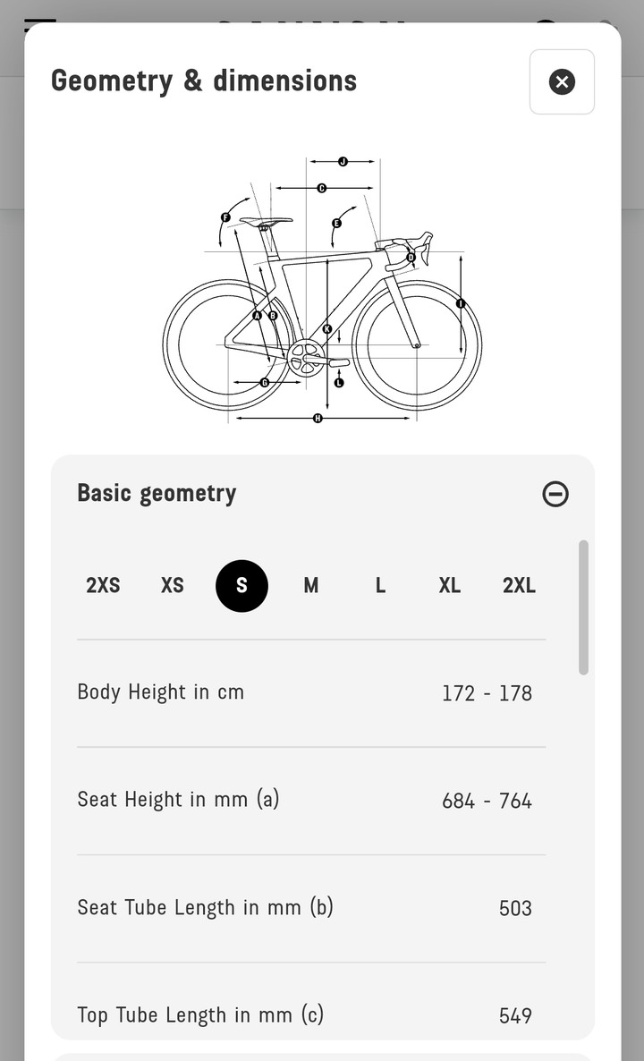Image resolution: width=644 pixels, height=1061 pixels.
Task: Click the Basic geometry heading
Action: [157, 493]
